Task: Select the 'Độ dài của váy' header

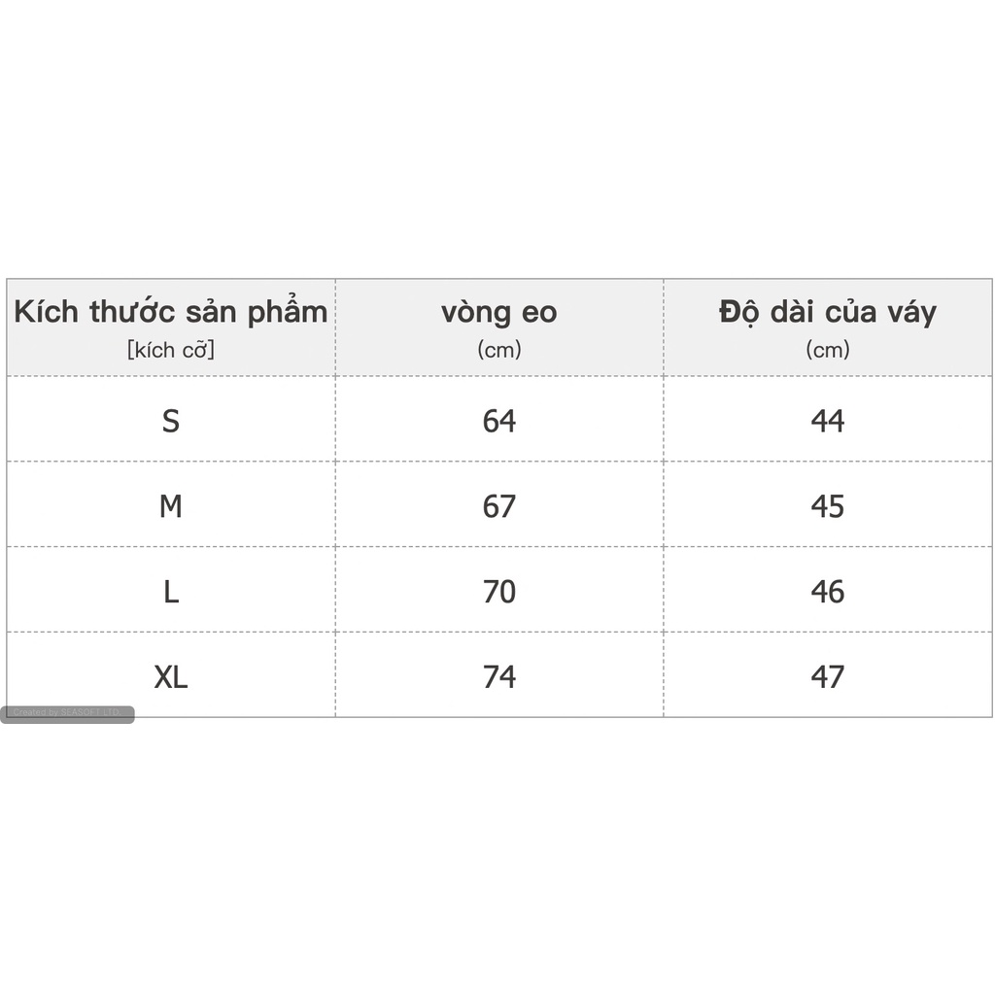Action: (x=828, y=313)
